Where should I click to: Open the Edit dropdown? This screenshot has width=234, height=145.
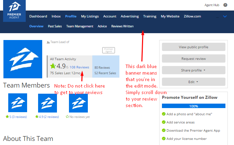(194, 82)
